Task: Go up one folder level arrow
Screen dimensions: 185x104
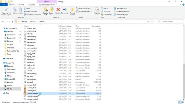Action: [x=12, y=21]
